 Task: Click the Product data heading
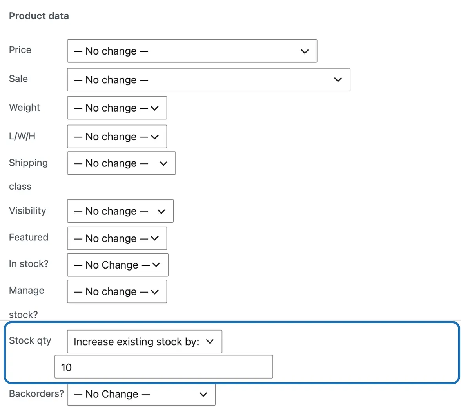click(39, 16)
